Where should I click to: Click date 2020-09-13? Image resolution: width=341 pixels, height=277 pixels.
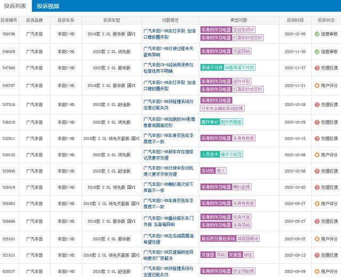(x=295, y=255)
